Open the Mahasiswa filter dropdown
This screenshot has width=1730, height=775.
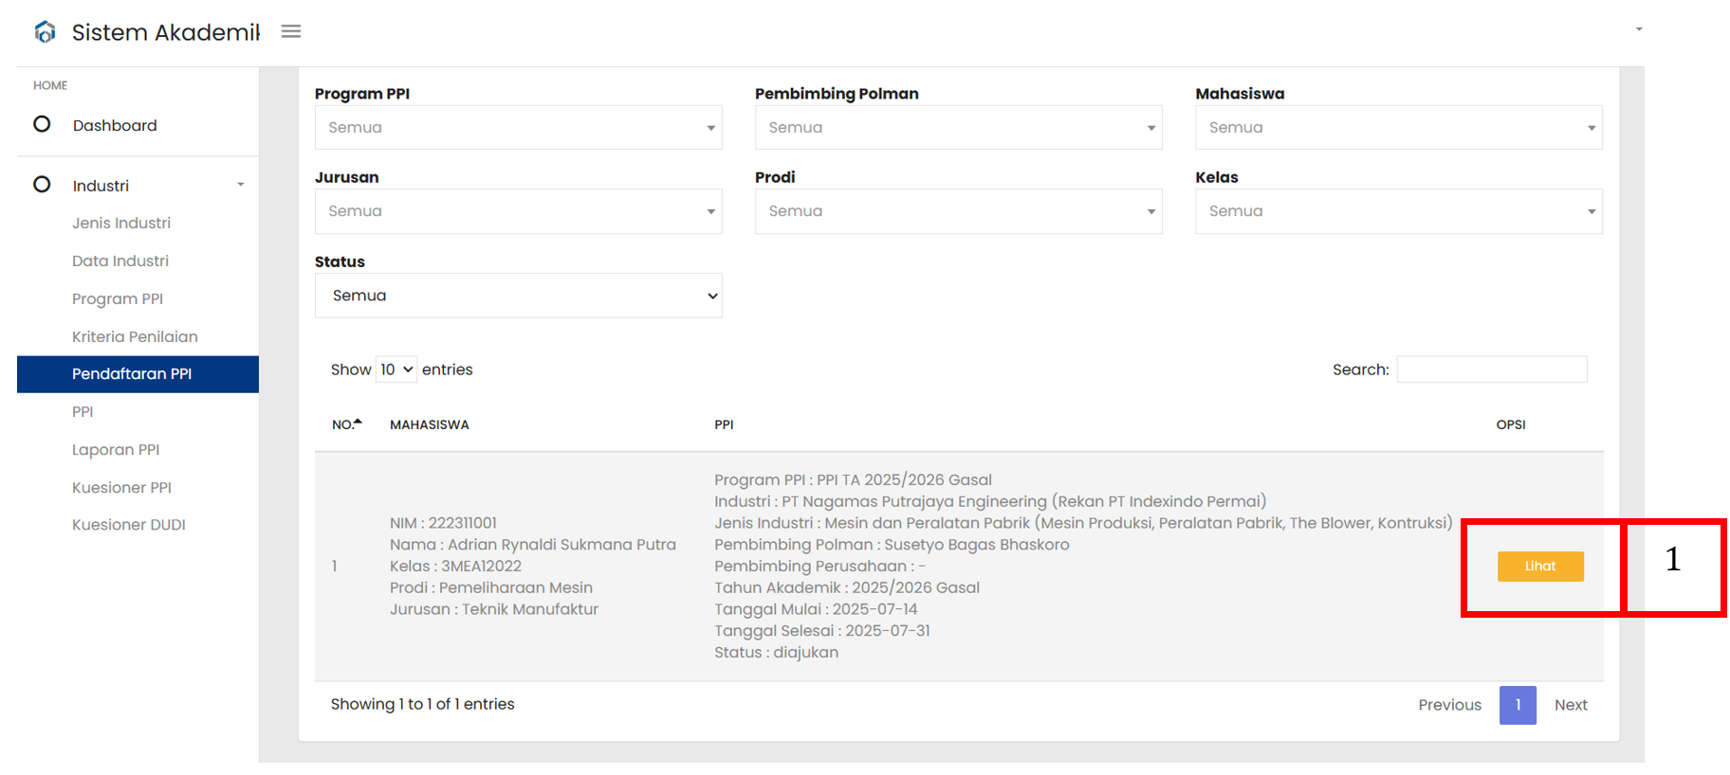1398,127
